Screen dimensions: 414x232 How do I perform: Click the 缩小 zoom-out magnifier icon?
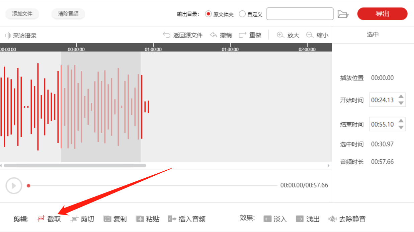point(310,35)
